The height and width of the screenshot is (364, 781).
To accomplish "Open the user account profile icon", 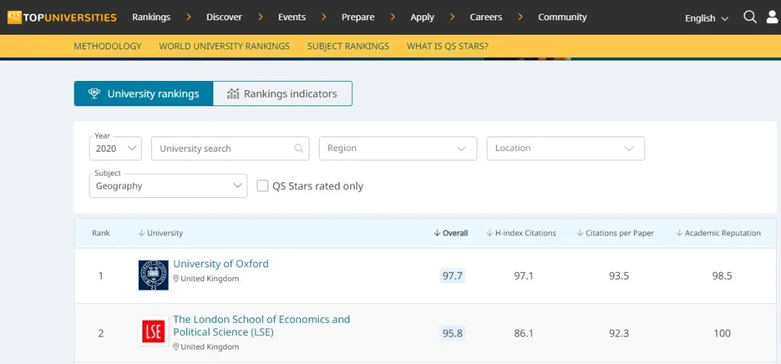I will (772, 17).
